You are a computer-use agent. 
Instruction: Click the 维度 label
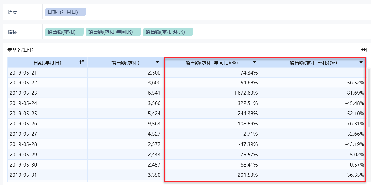[13, 12]
